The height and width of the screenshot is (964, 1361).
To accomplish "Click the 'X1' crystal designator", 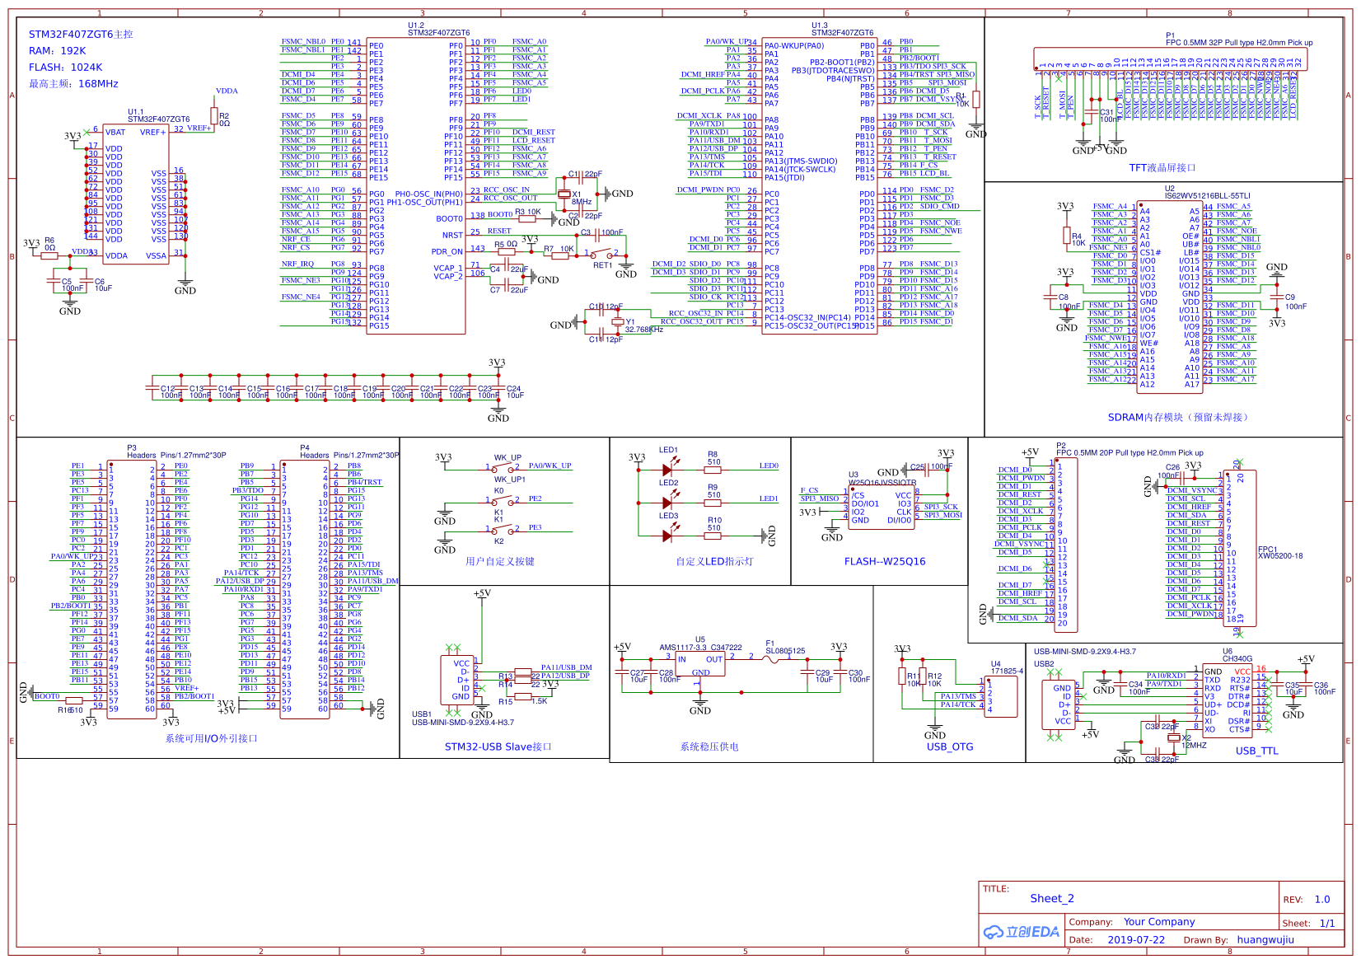I will pyautogui.click(x=577, y=194).
